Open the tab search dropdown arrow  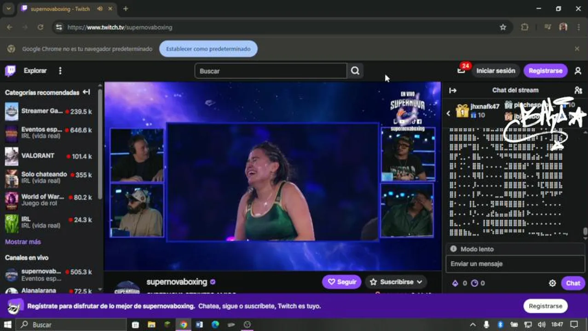(x=8, y=9)
